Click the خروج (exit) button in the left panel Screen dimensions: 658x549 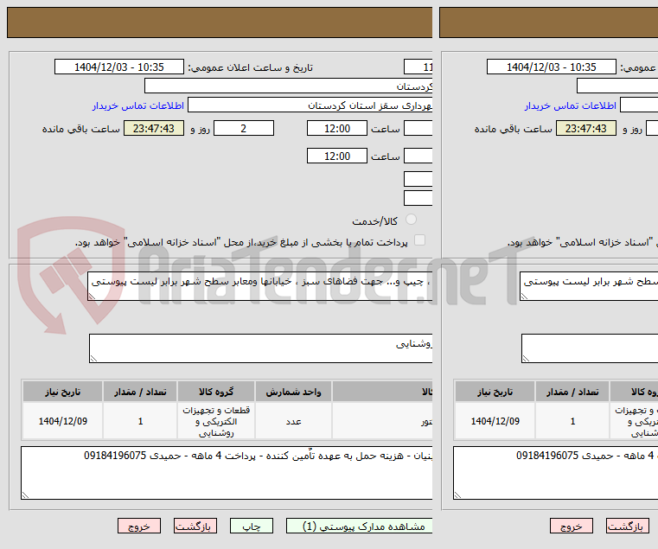pyautogui.click(x=139, y=526)
